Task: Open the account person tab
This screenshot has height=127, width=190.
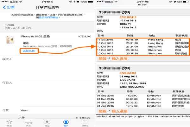Action: 66,123
